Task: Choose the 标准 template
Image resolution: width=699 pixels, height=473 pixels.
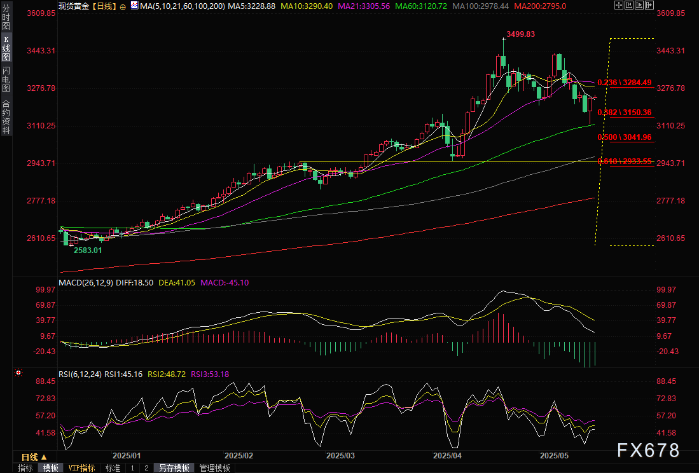Action: tap(113, 468)
